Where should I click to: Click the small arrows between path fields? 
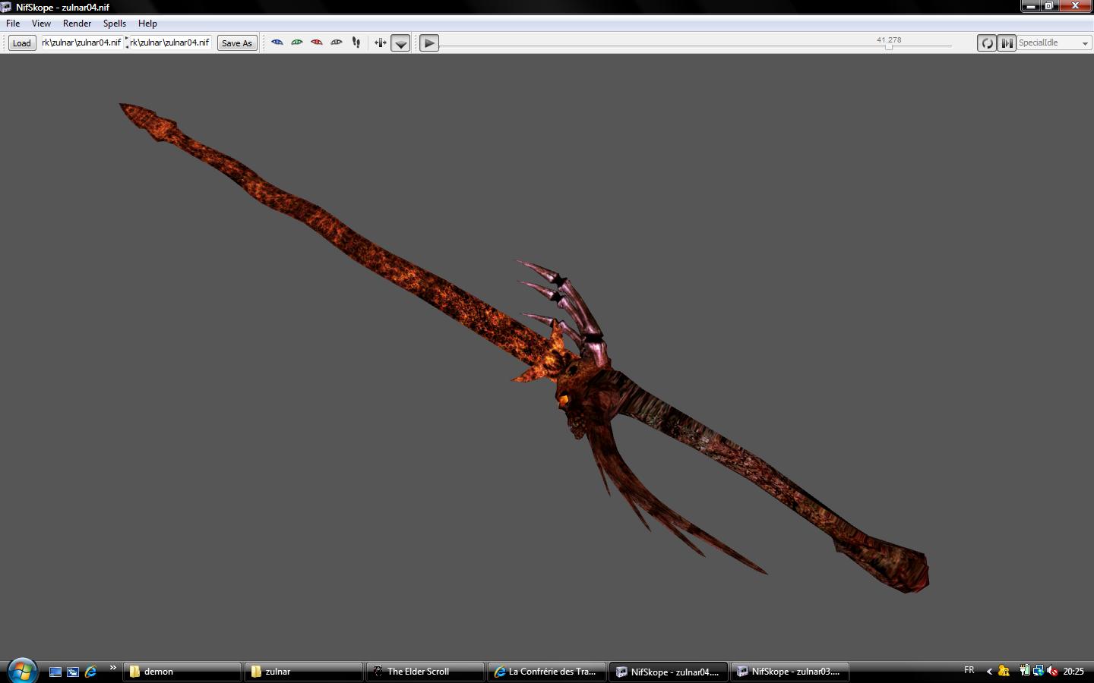127,43
